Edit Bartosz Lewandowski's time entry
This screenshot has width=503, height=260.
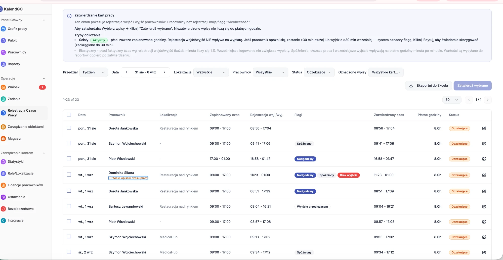coord(484,206)
